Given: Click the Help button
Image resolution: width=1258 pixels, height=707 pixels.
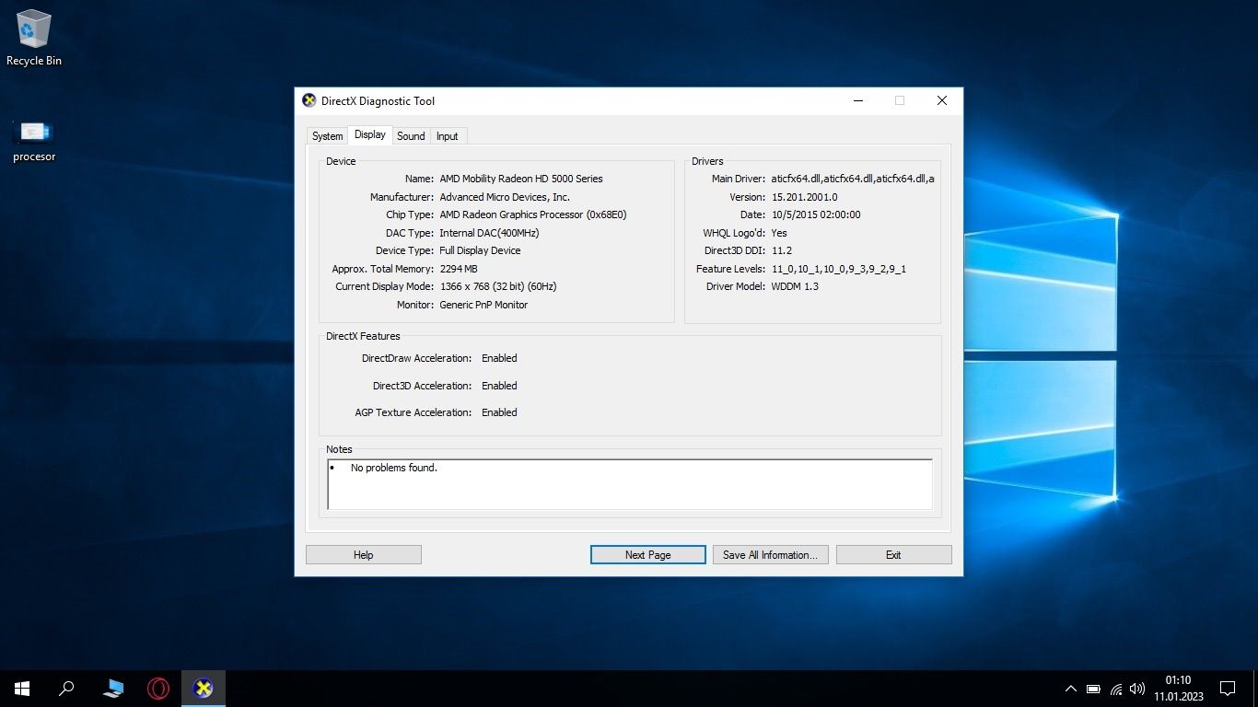Looking at the screenshot, I should click(364, 555).
